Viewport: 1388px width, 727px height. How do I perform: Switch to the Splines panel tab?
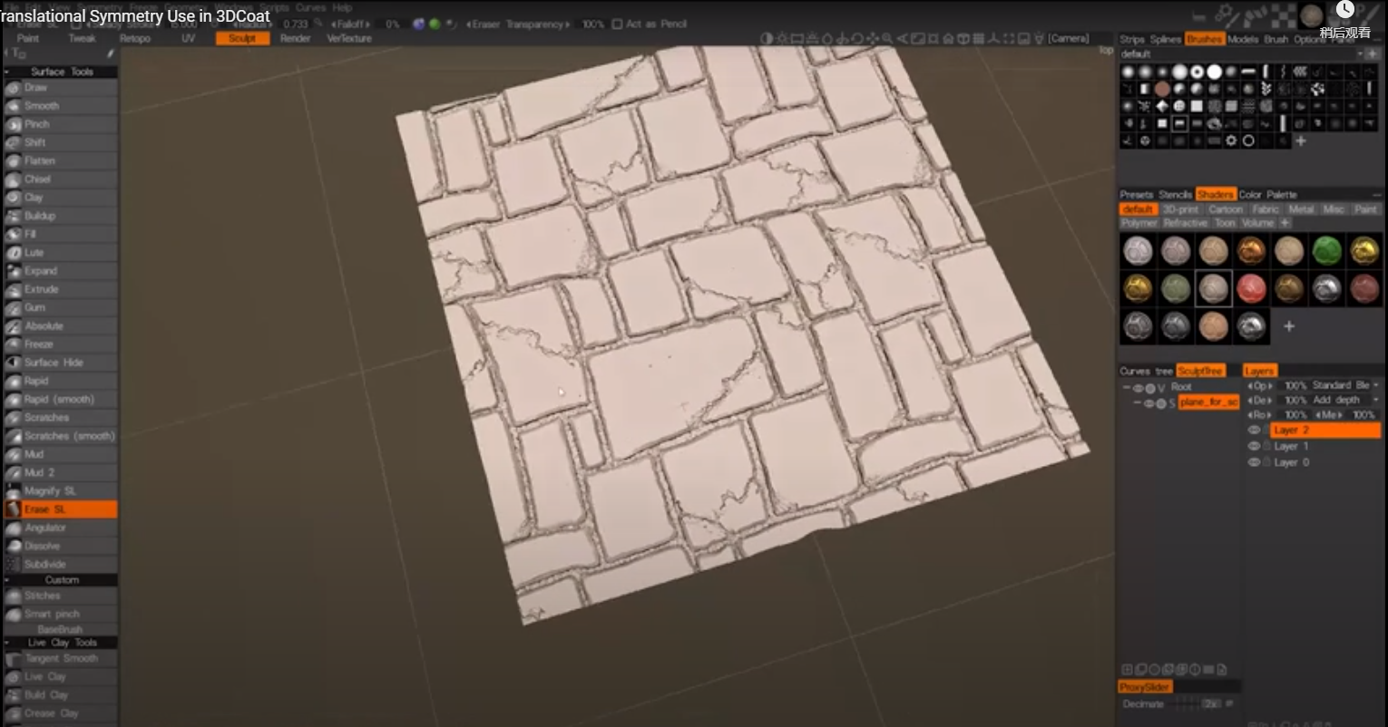[x=1166, y=40]
